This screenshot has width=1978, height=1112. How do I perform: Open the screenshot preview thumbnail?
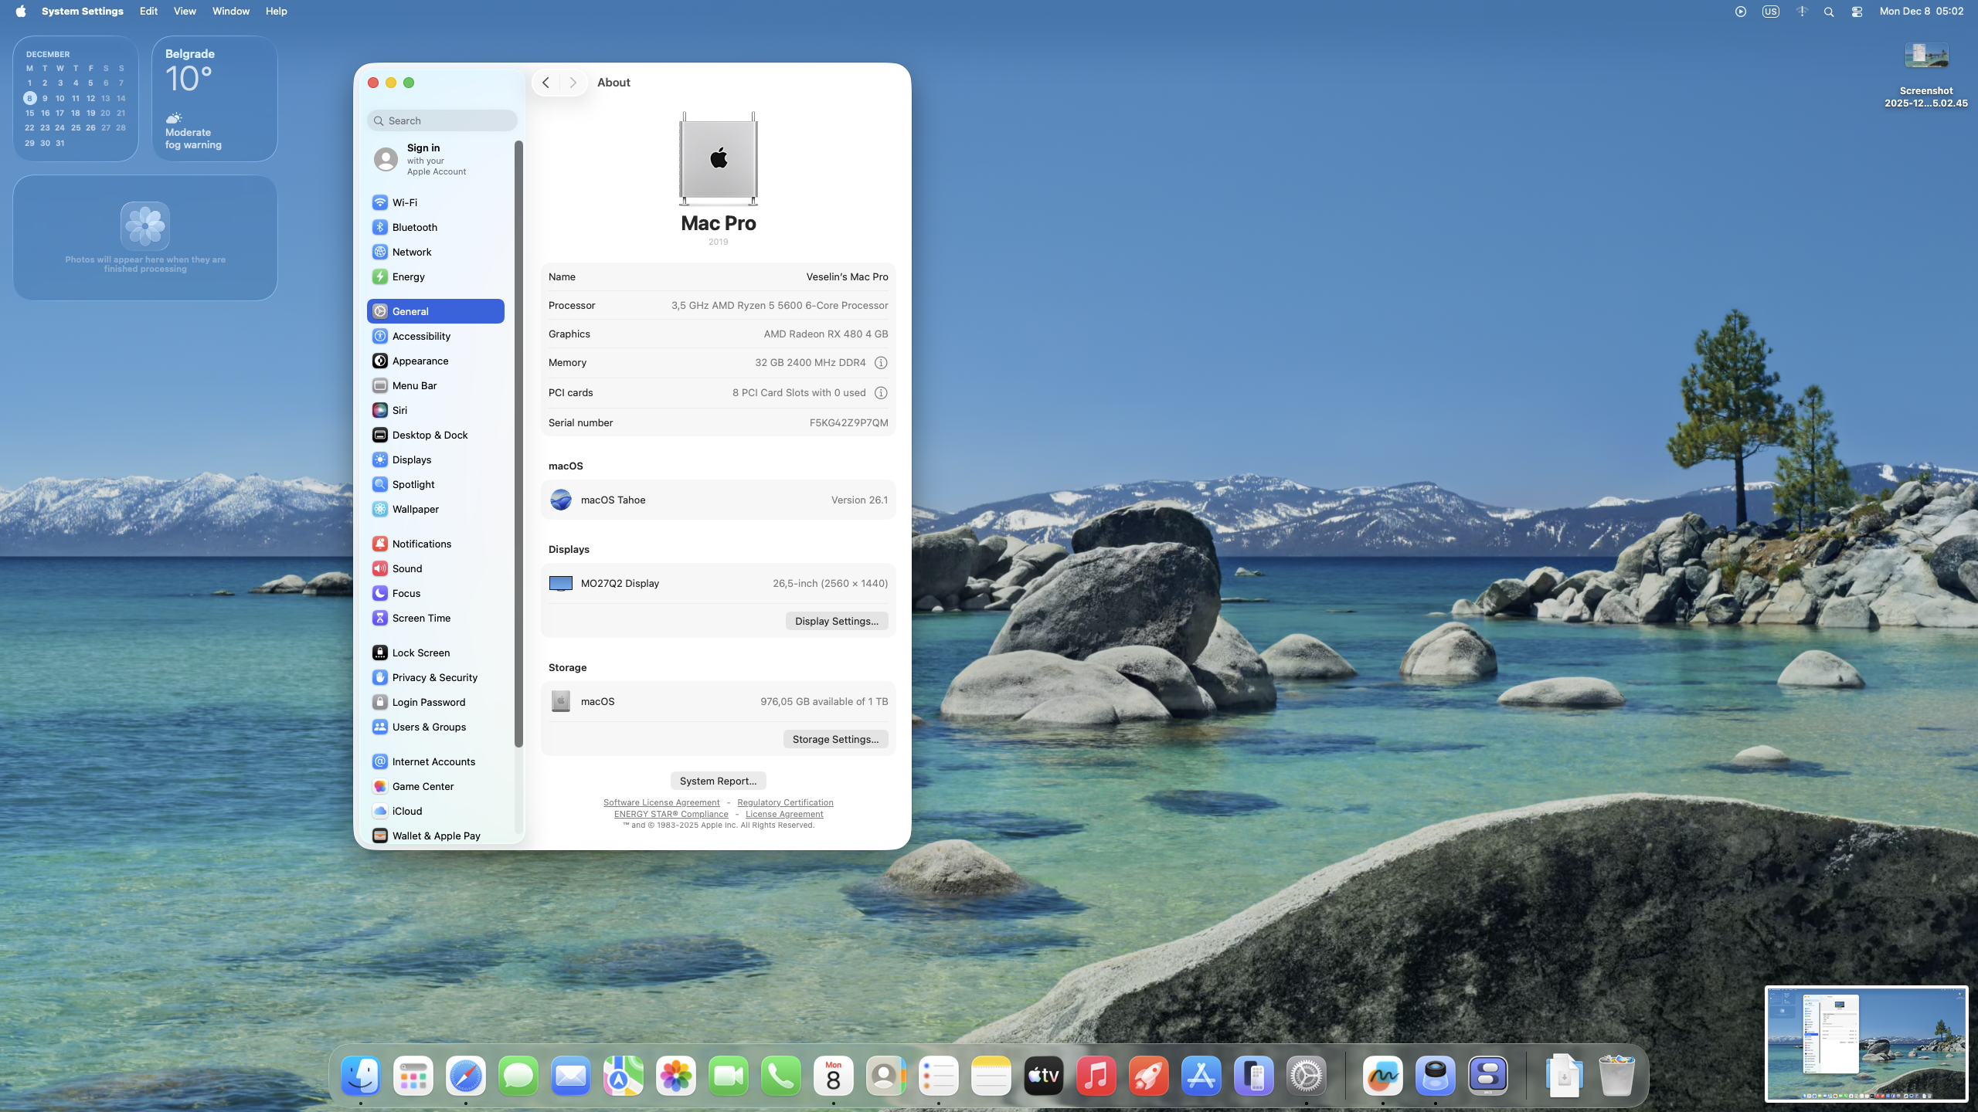coord(1866,1043)
